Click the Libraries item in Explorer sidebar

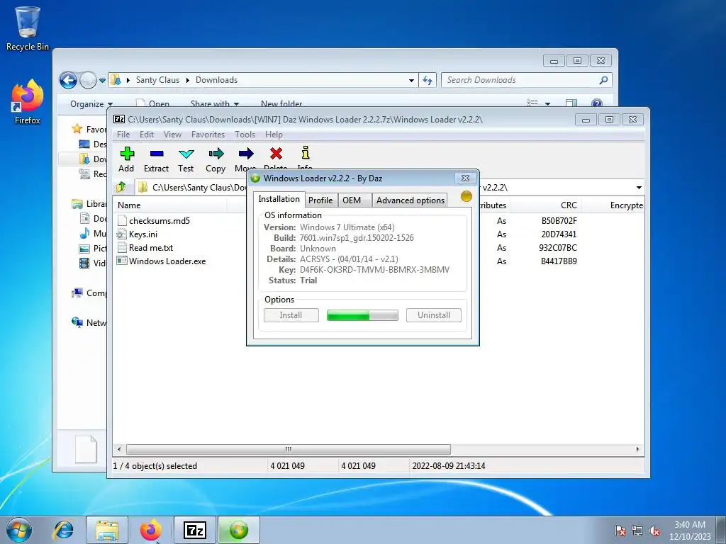click(89, 203)
